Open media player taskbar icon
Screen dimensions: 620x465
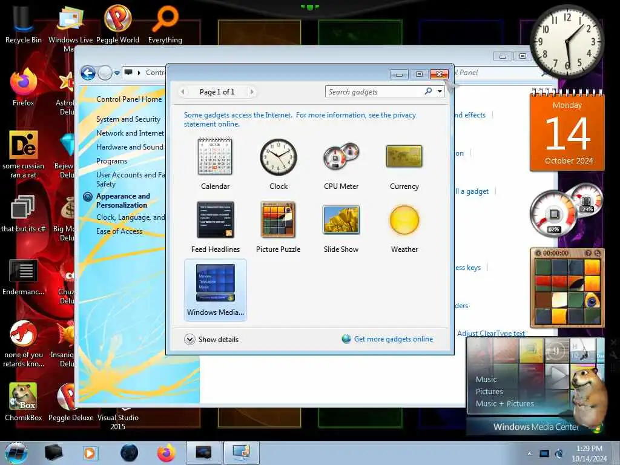90,453
